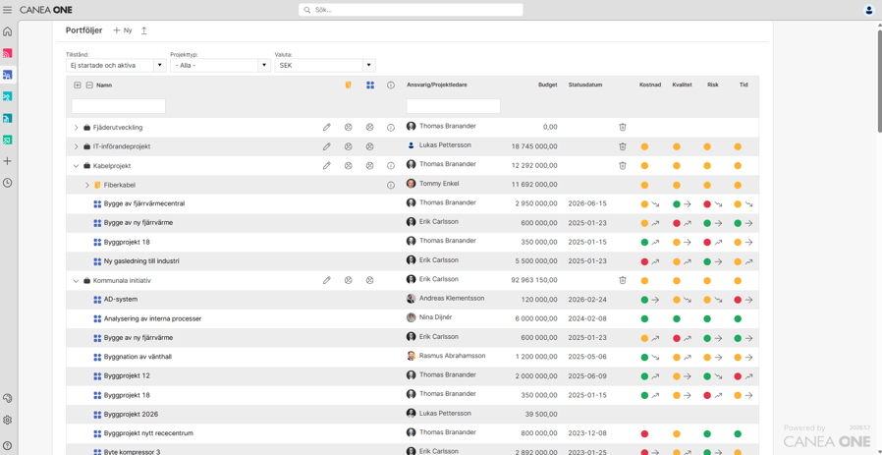Collapse all rows with the minus box
Viewport: 882px width, 455px height.
tap(89, 85)
